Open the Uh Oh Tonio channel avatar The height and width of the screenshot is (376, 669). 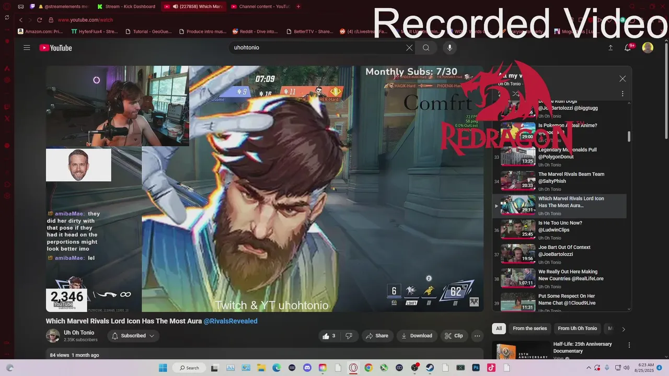click(x=53, y=336)
